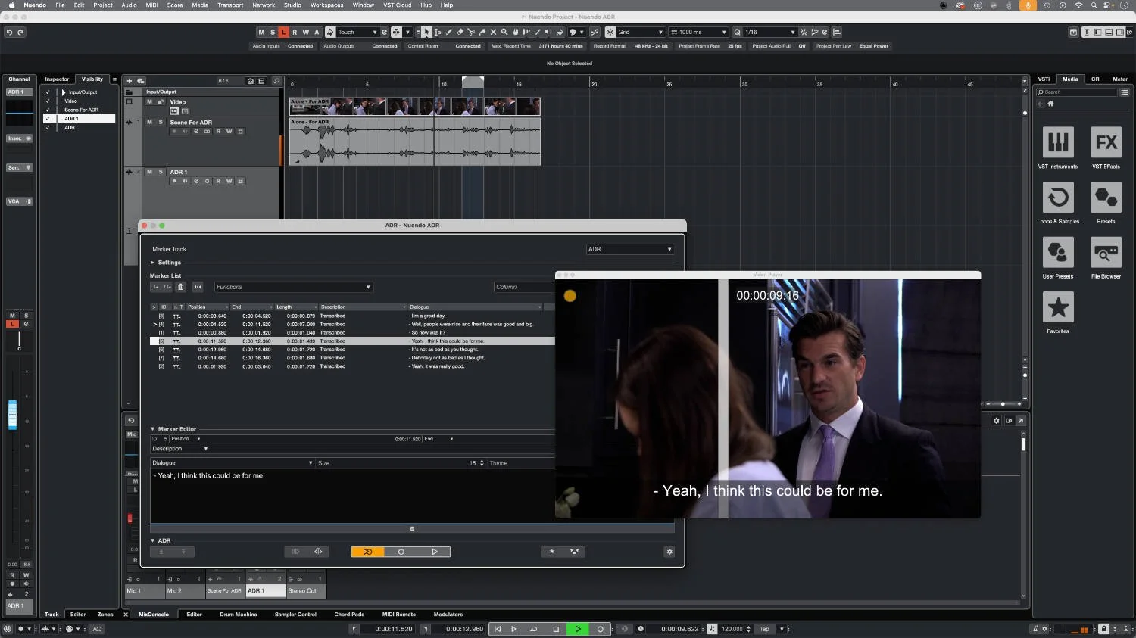This screenshot has height=638, width=1136.
Task: Open the Functions dropdown in Marker List
Action: click(293, 287)
